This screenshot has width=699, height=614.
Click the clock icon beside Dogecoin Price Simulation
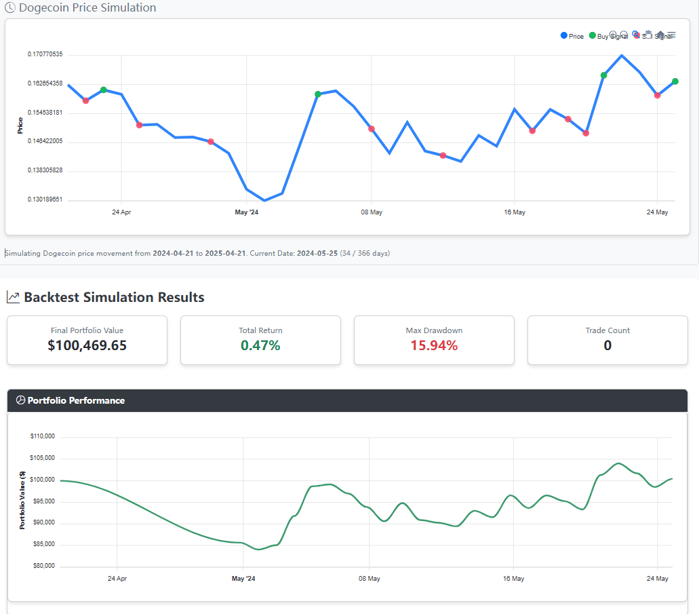coord(9,7)
